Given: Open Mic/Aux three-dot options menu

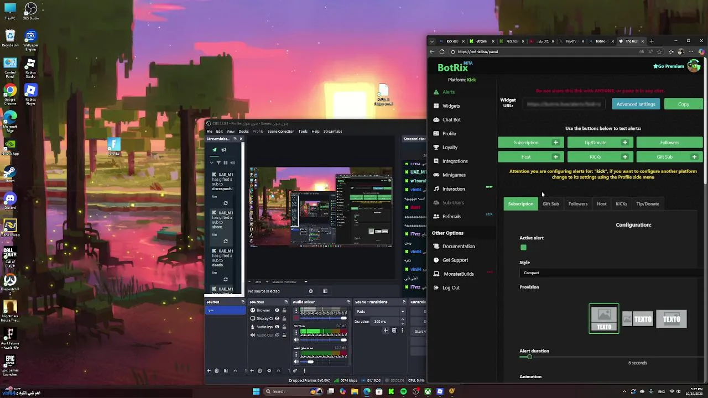Looking at the screenshot, I should pos(296,333).
